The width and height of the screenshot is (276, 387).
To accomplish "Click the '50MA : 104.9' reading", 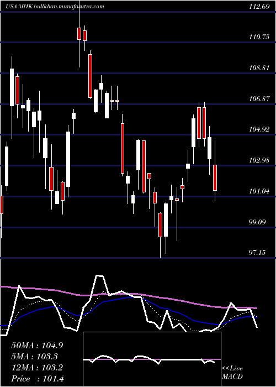I will tap(37, 346).
